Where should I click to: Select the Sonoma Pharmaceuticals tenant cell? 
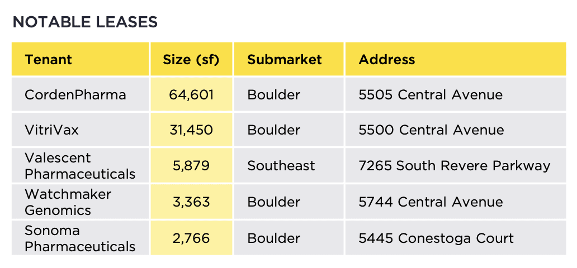click(80, 238)
